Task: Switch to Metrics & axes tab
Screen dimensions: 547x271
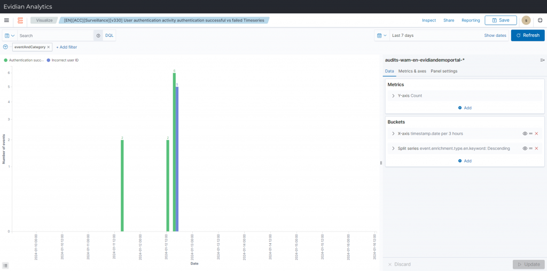Action: tap(412, 71)
